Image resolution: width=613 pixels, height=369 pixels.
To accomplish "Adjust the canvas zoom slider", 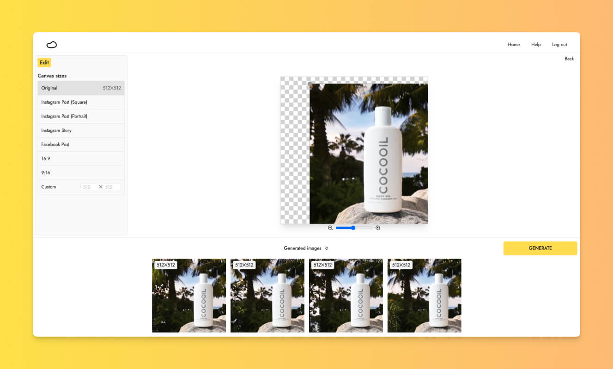I will coord(354,228).
